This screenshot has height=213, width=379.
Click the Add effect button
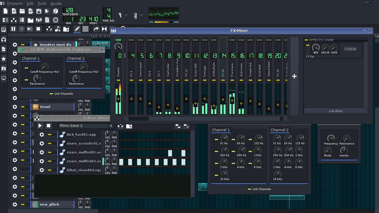336,111
